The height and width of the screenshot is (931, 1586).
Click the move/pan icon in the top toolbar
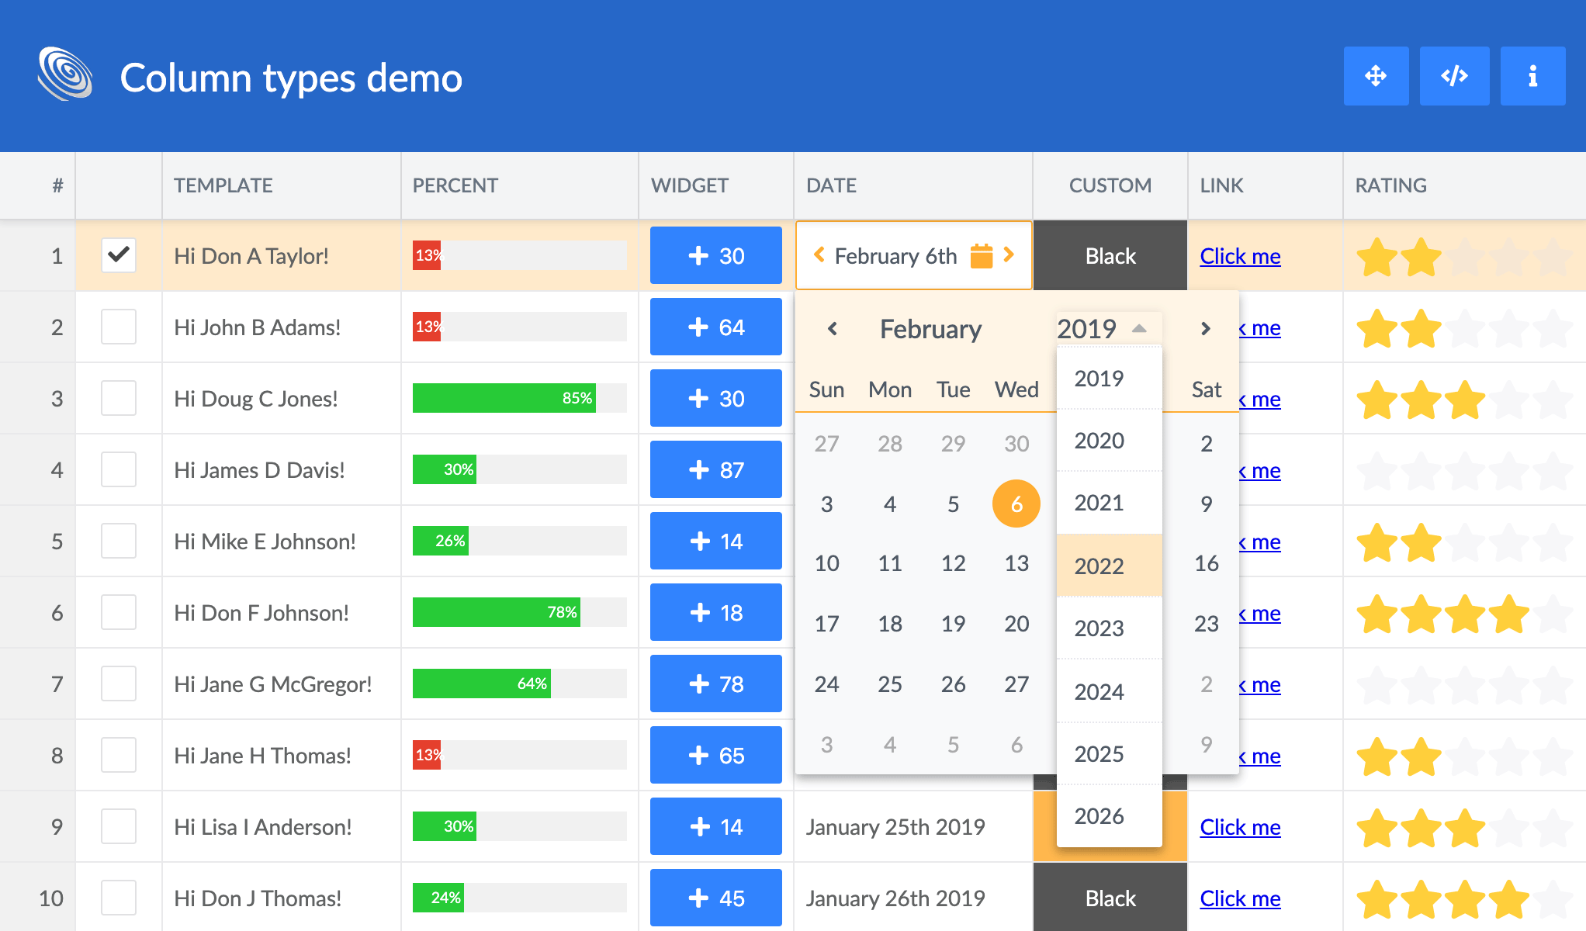click(1376, 76)
